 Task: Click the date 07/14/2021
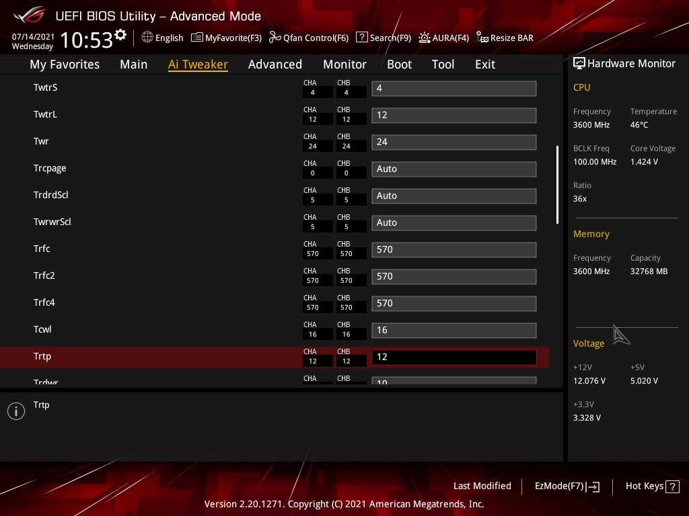point(33,37)
